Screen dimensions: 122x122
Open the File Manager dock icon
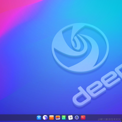[39, 117]
